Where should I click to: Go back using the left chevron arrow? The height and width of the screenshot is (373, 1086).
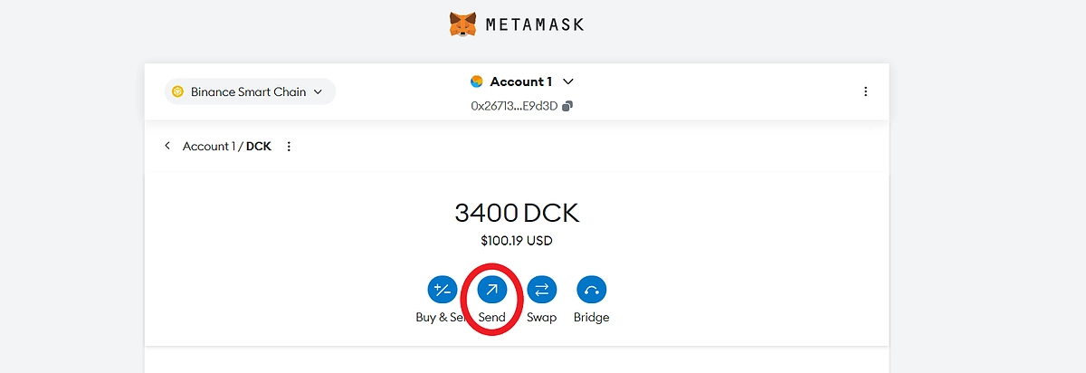(167, 146)
